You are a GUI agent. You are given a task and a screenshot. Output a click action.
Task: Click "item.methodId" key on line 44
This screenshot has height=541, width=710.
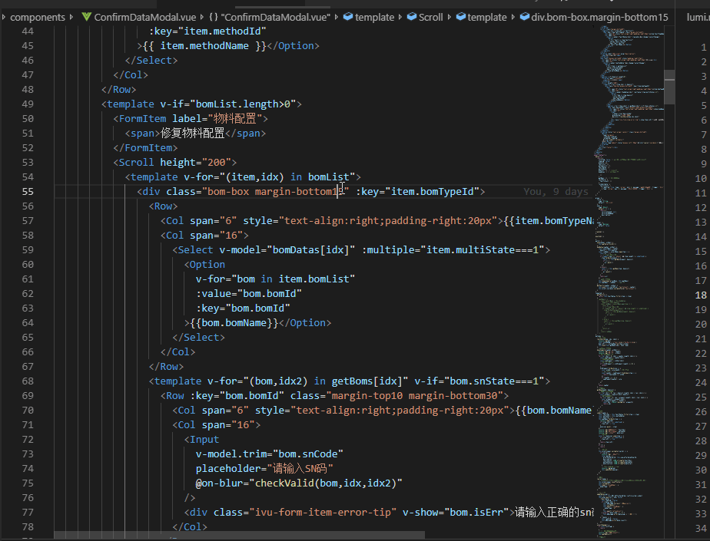(x=222, y=31)
